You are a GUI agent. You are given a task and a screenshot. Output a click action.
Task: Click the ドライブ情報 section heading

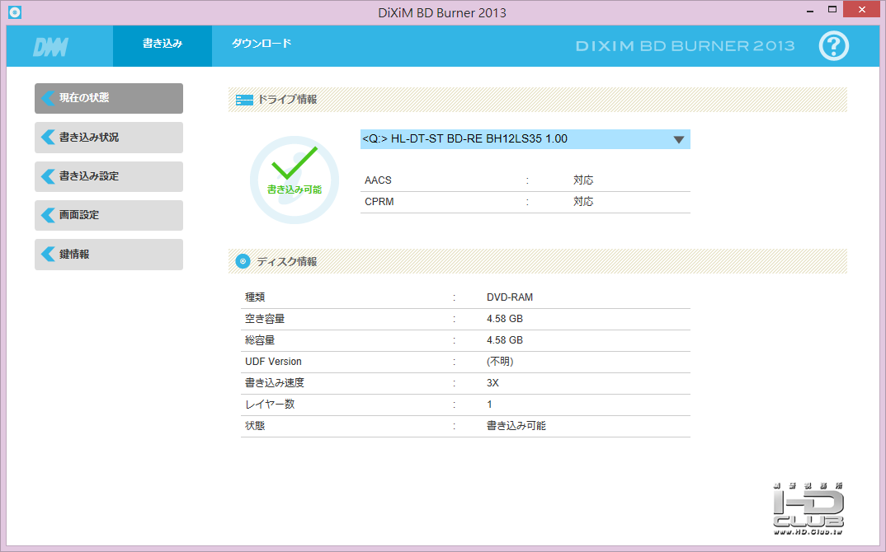pyautogui.click(x=288, y=100)
